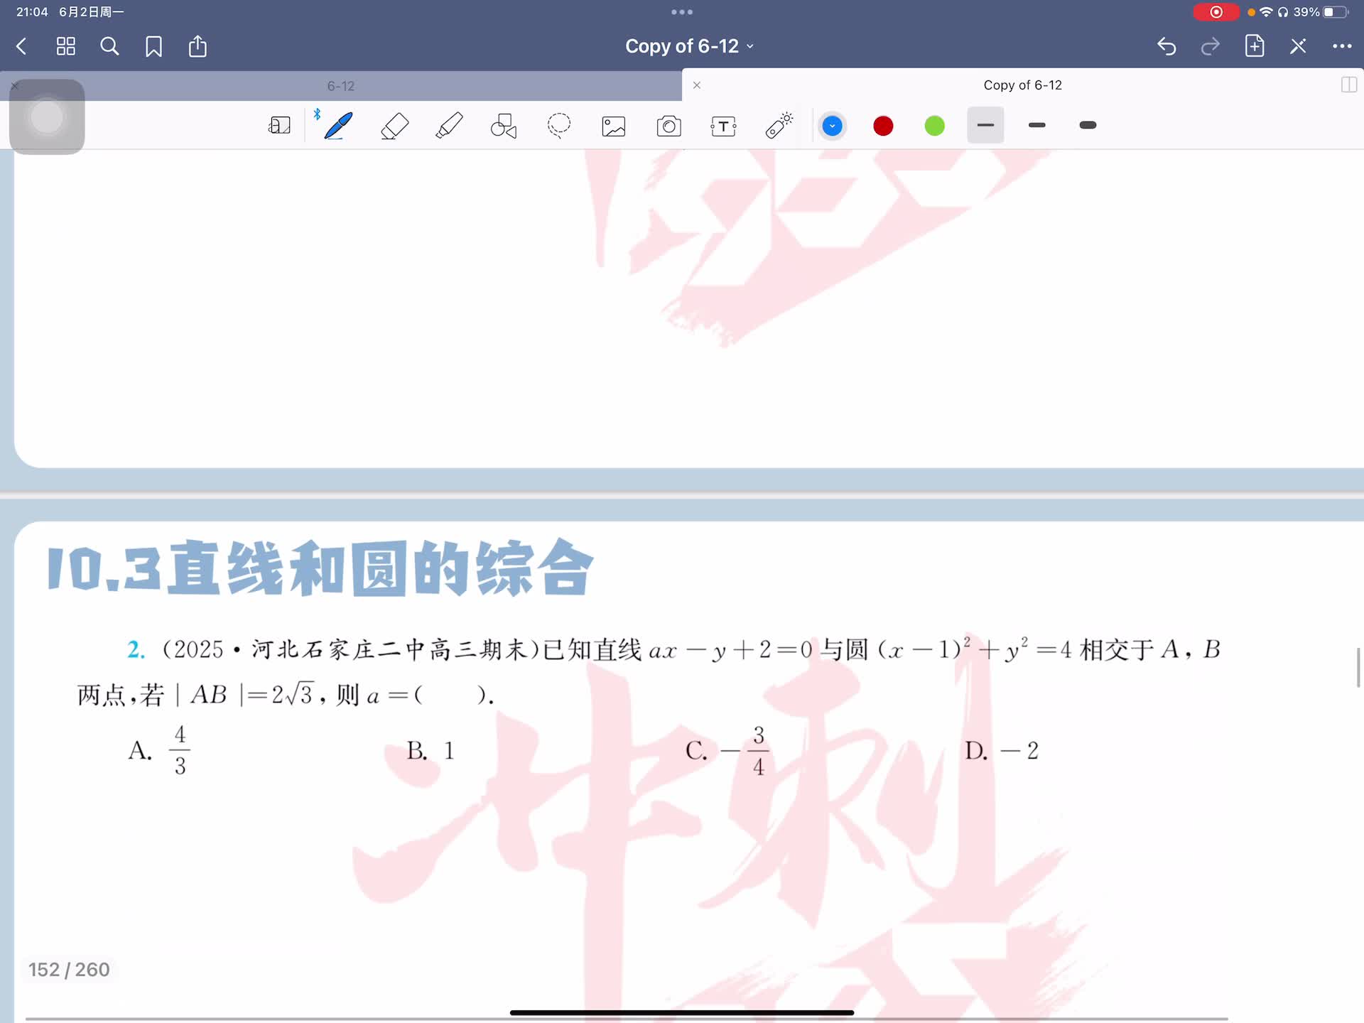Viewport: 1364px width, 1023px height.
Task: Select the Copy of 6-12 tab
Action: 1022,85
